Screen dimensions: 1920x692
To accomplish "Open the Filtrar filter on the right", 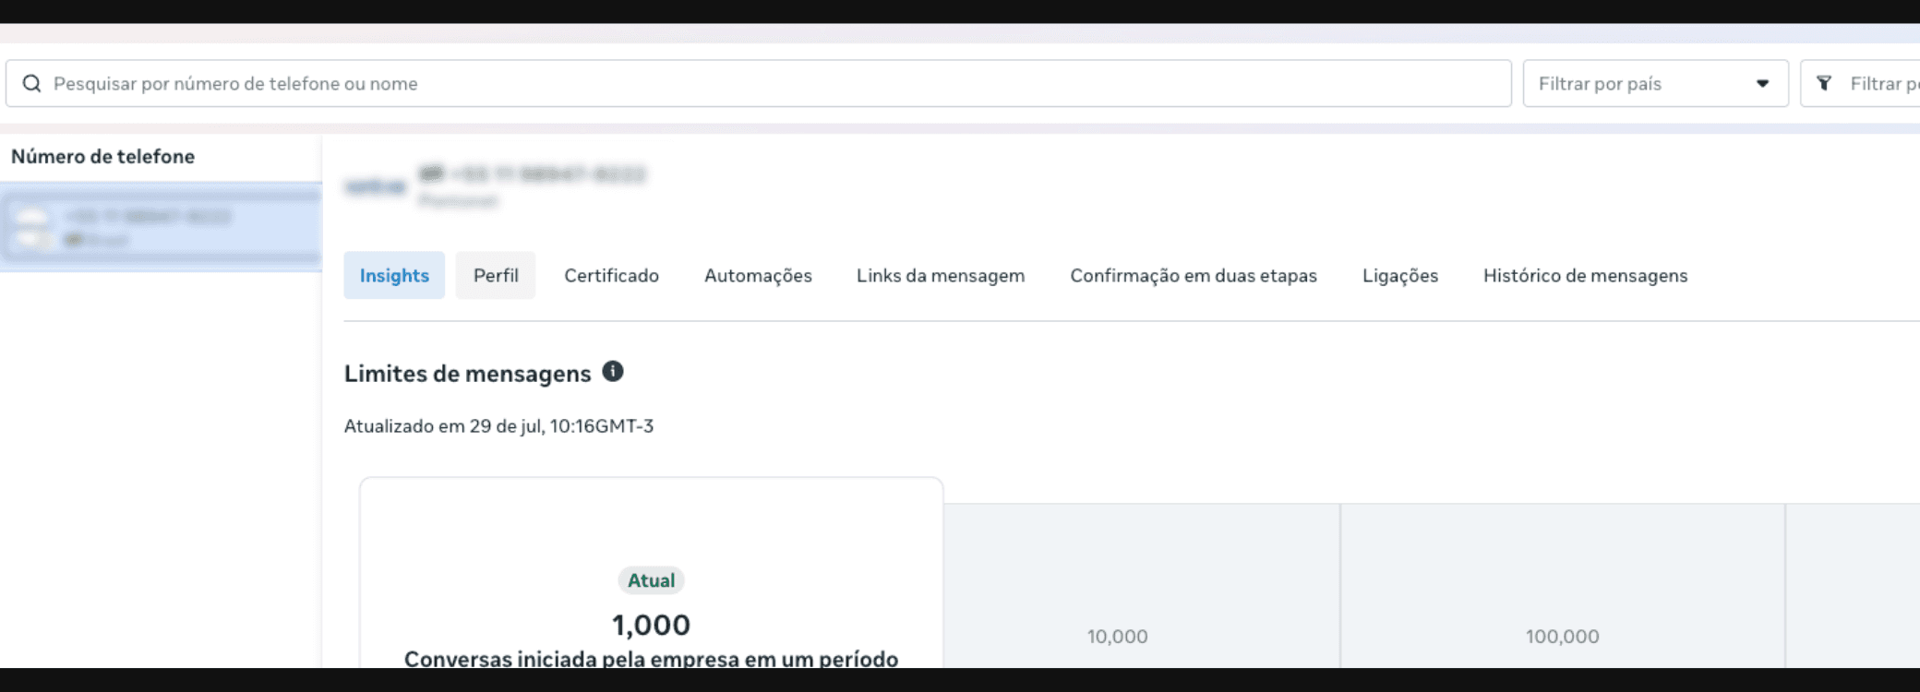I will [x=1860, y=84].
